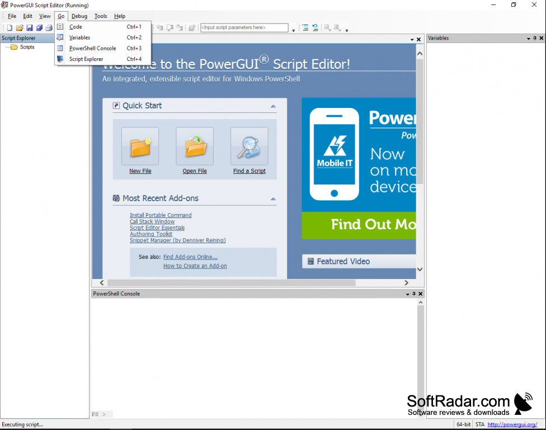This screenshot has height=430, width=546.
Task: Click the script parameters input field
Action: click(244, 27)
